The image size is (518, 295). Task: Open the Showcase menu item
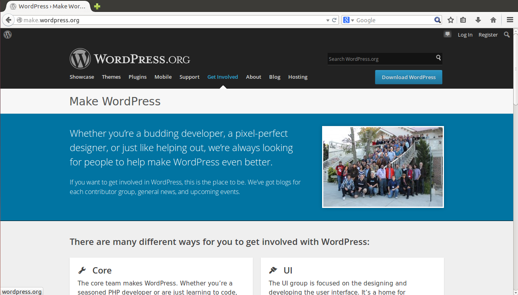click(82, 77)
